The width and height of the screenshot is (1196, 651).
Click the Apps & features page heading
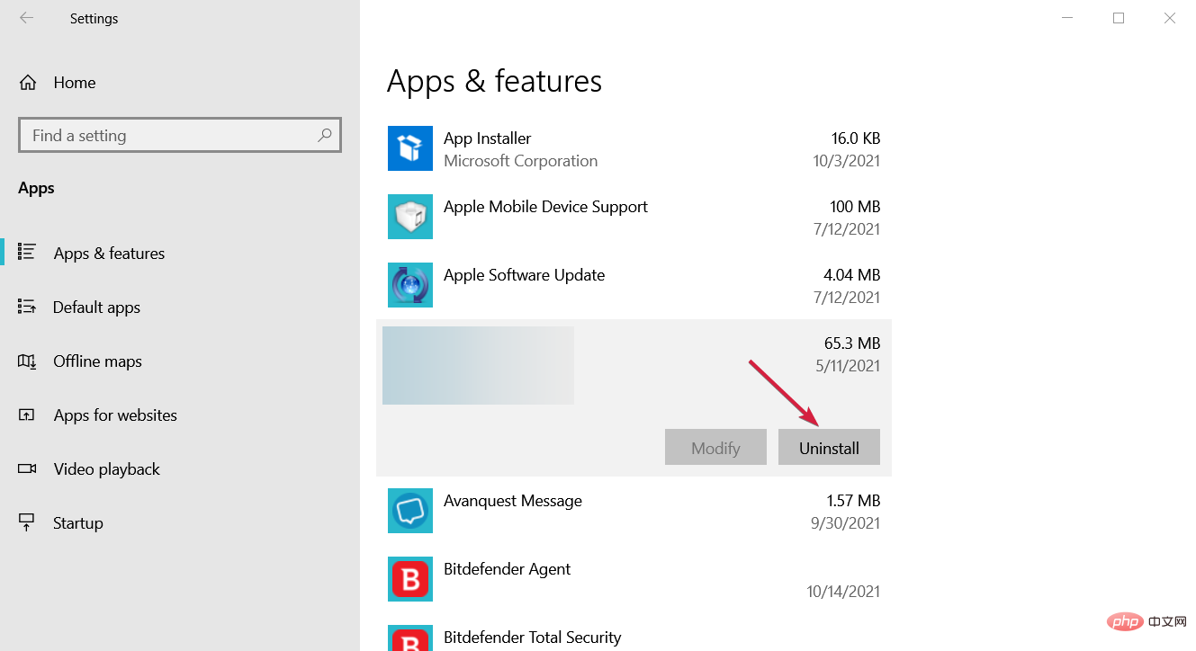(x=494, y=81)
